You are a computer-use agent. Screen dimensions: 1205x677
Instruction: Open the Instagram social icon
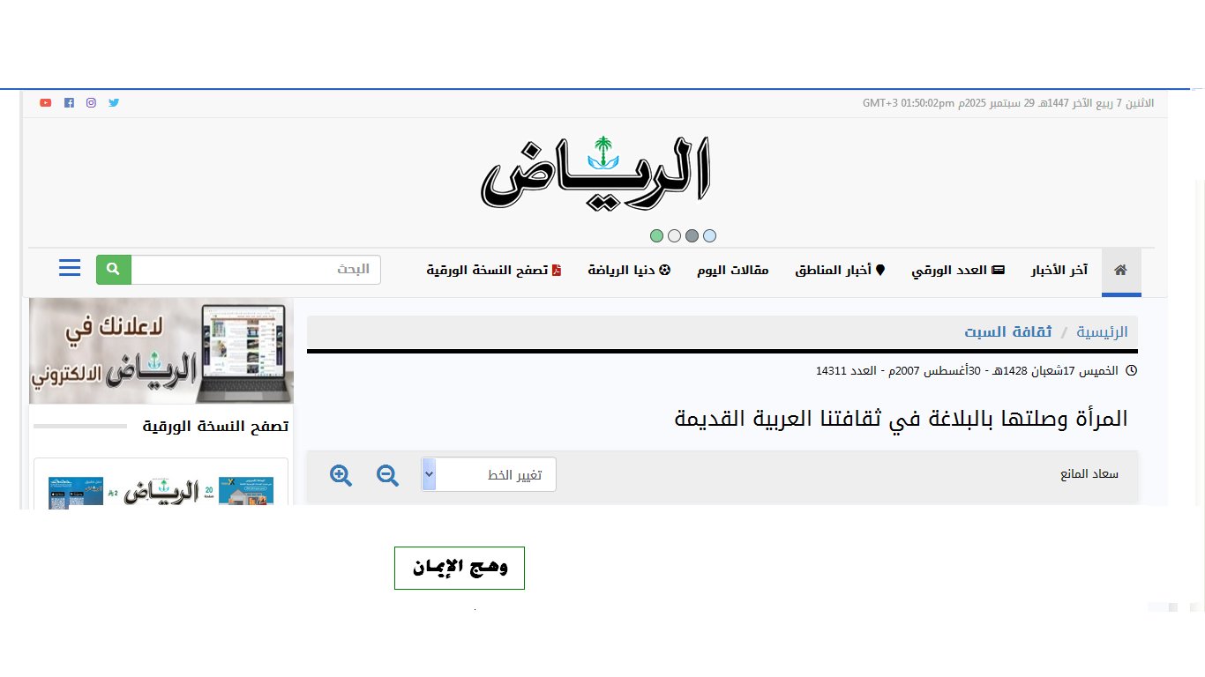[x=91, y=103]
